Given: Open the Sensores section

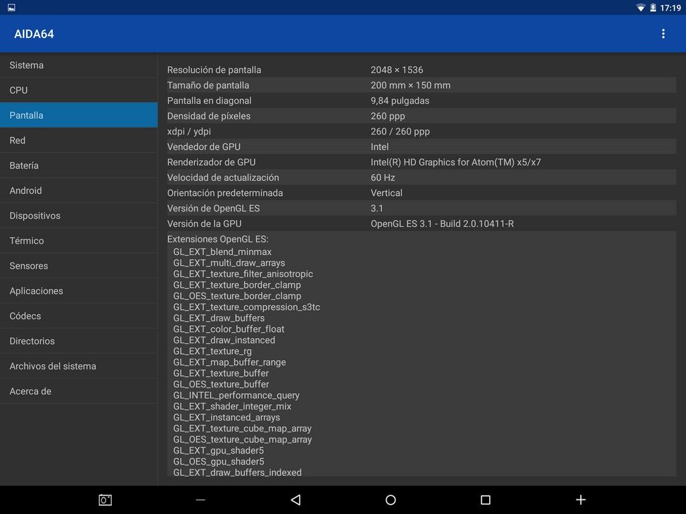Looking at the screenshot, I should (79, 266).
